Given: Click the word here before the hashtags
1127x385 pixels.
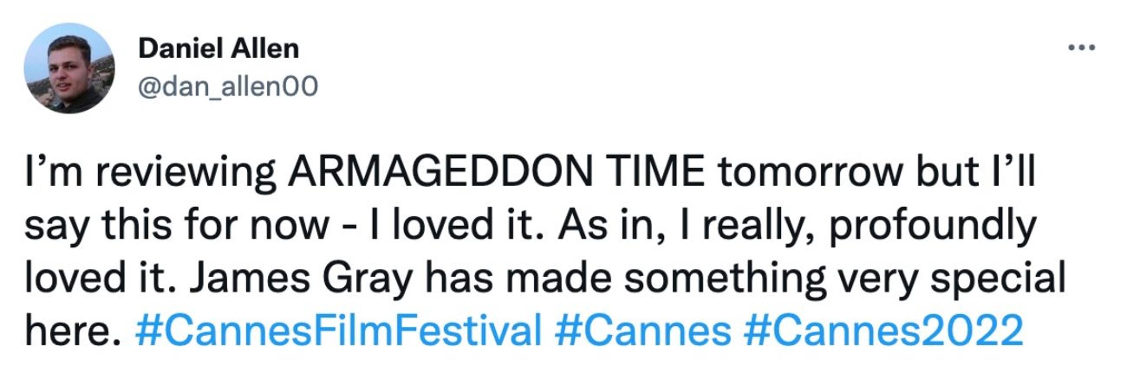Looking at the screenshot, I should click(x=72, y=331).
